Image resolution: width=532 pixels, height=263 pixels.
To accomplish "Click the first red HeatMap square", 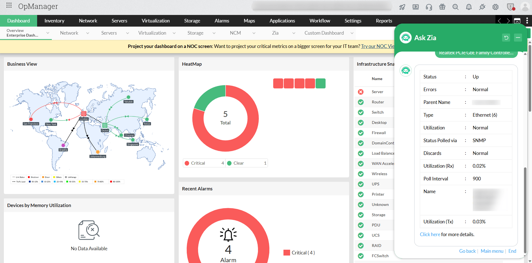I will 278,83.
